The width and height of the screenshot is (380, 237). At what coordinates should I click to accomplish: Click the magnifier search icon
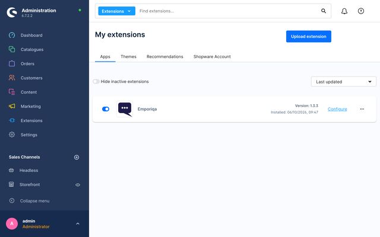click(324, 11)
